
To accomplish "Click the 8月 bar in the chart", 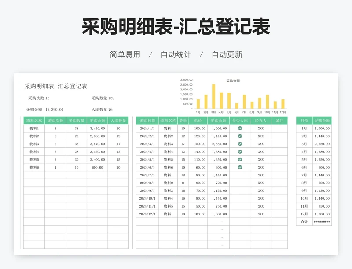I will pyautogui.click(x=252, y=105).
